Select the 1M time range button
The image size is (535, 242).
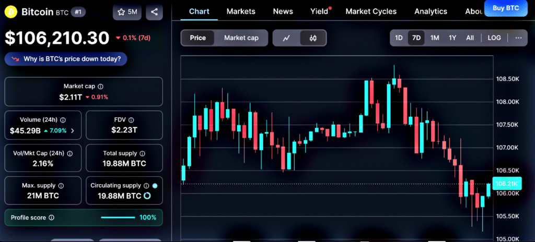(x=434, y=38)
